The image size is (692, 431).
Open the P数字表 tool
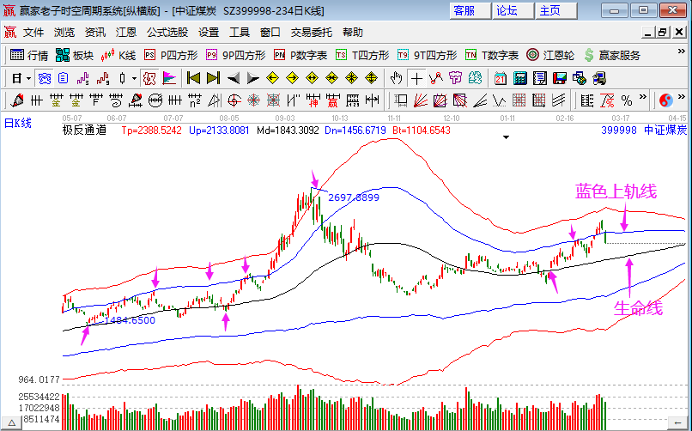[x=300, y=55]
